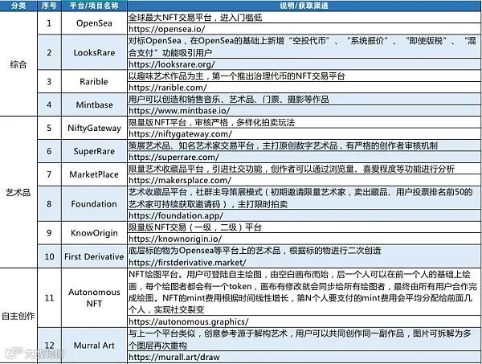
Task: Open the https://knownorigin.io/ link
Action: 175,239
